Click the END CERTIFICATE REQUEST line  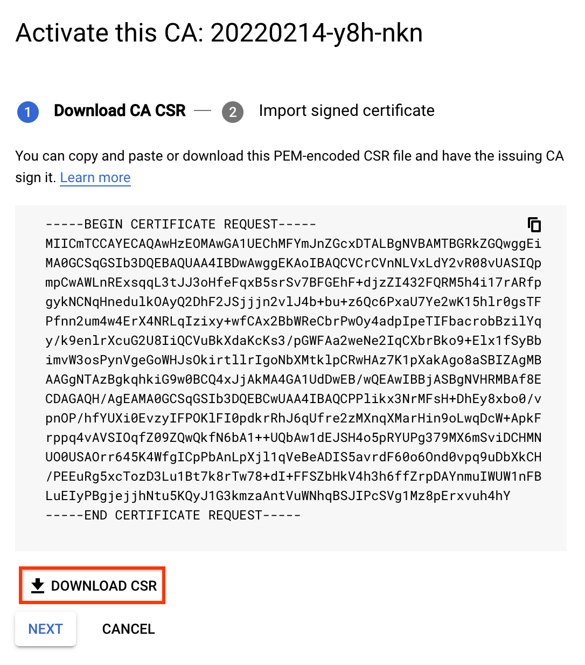tap(173, 515)
